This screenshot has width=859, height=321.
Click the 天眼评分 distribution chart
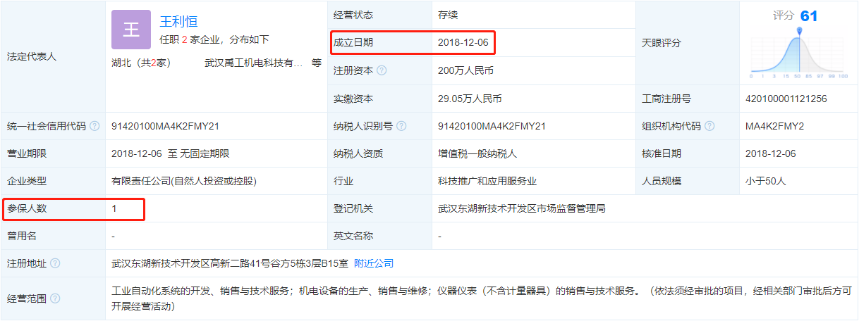[798, 53]
